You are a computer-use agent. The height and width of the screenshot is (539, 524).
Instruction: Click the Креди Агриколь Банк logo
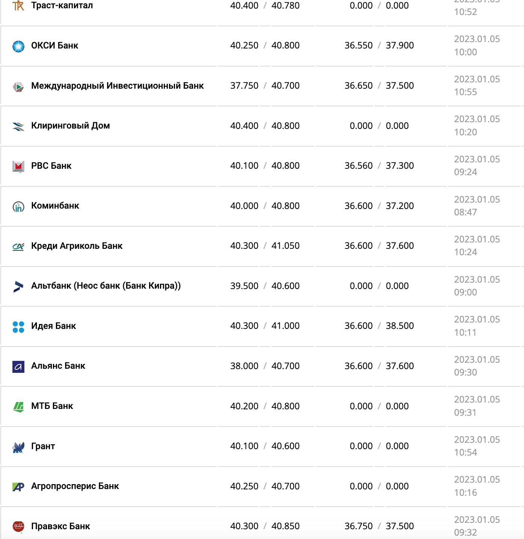click(18, 247)
